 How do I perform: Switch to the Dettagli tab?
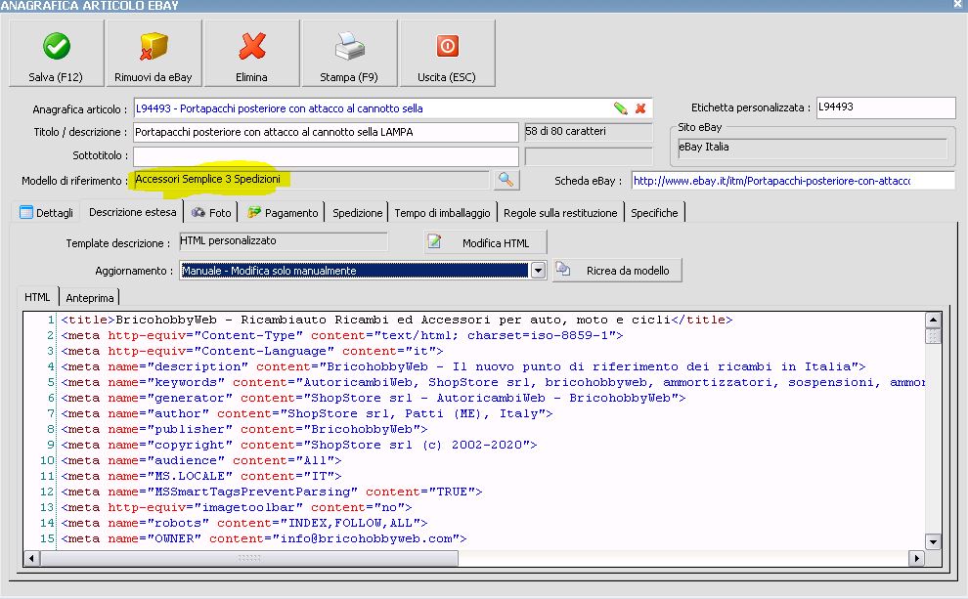coord(46,213)
